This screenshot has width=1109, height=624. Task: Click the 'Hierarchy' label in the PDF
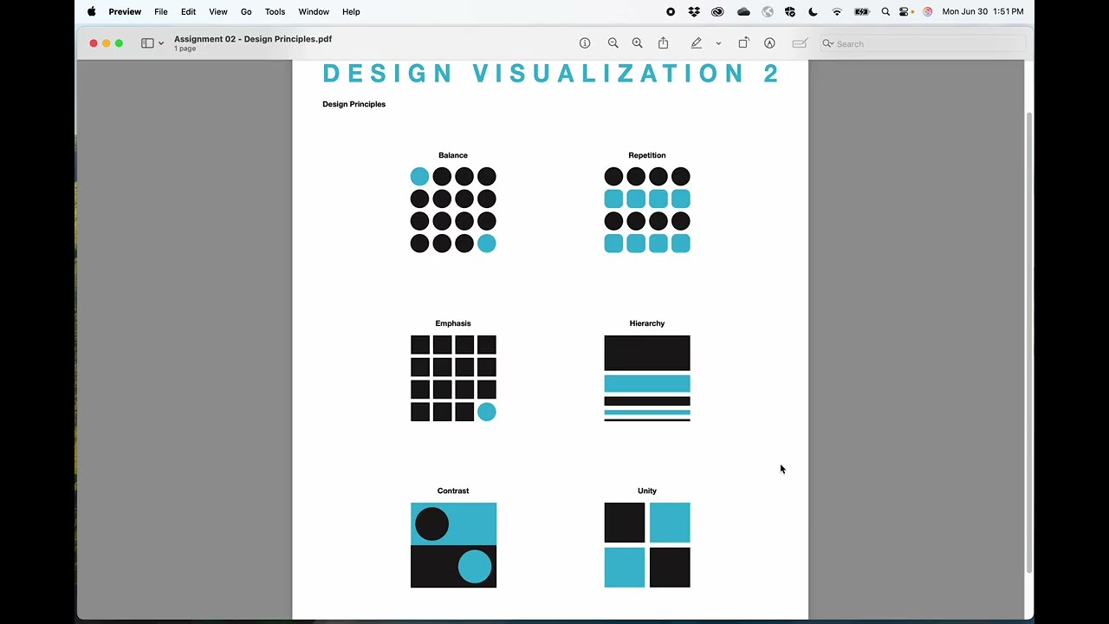647,323
